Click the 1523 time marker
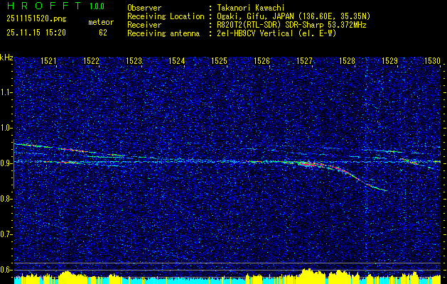Image resolution: width=447 pixels, height=284 pixels. [x=134, y=60]
